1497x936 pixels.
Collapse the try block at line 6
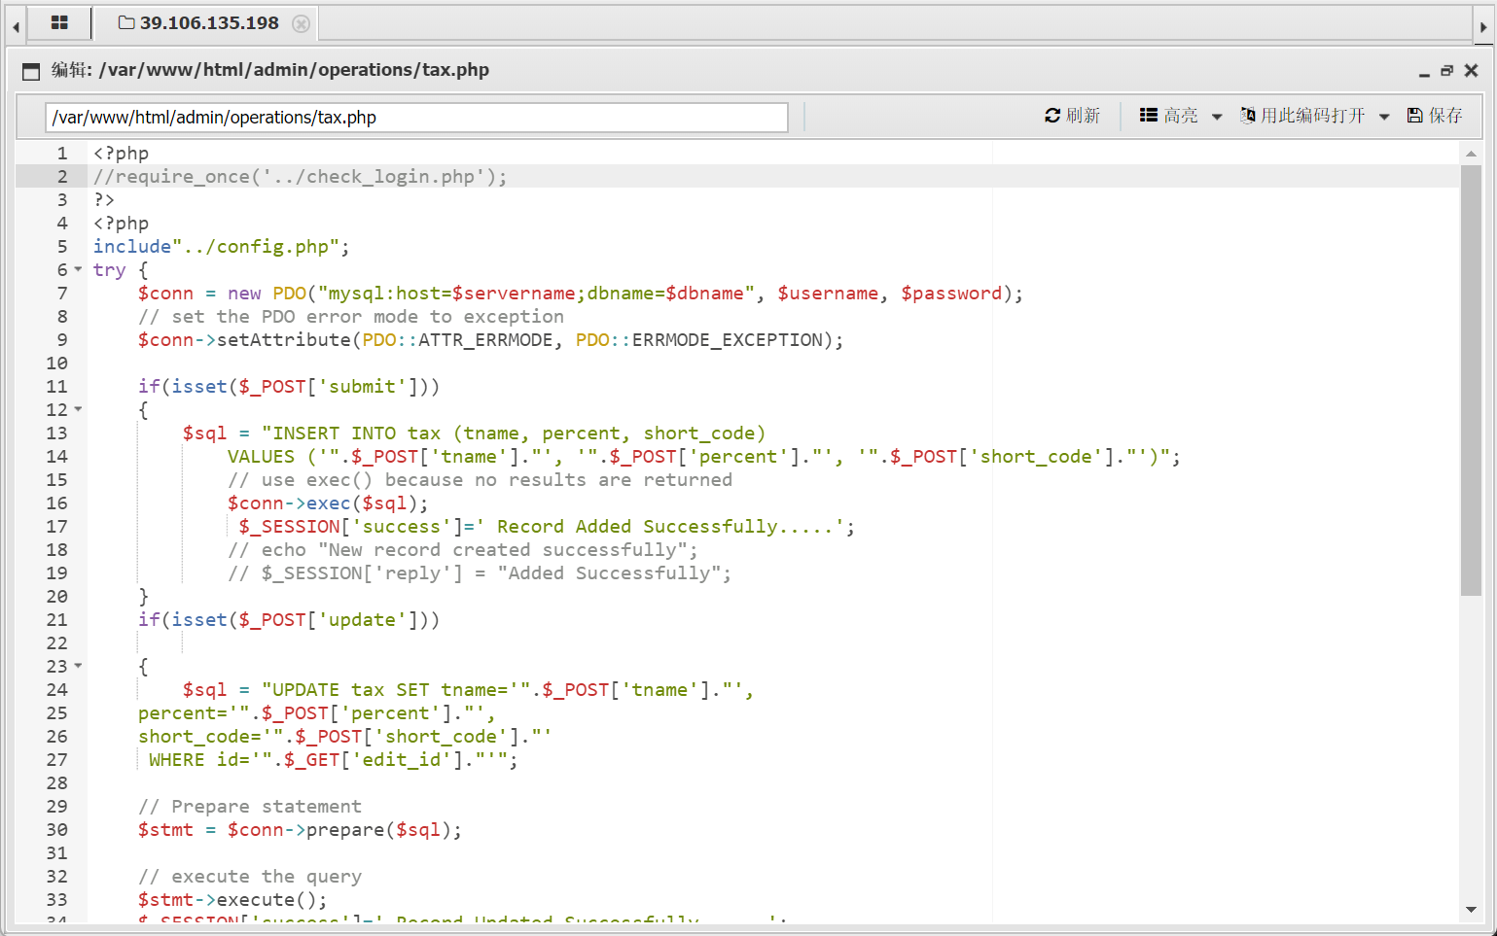79,269
